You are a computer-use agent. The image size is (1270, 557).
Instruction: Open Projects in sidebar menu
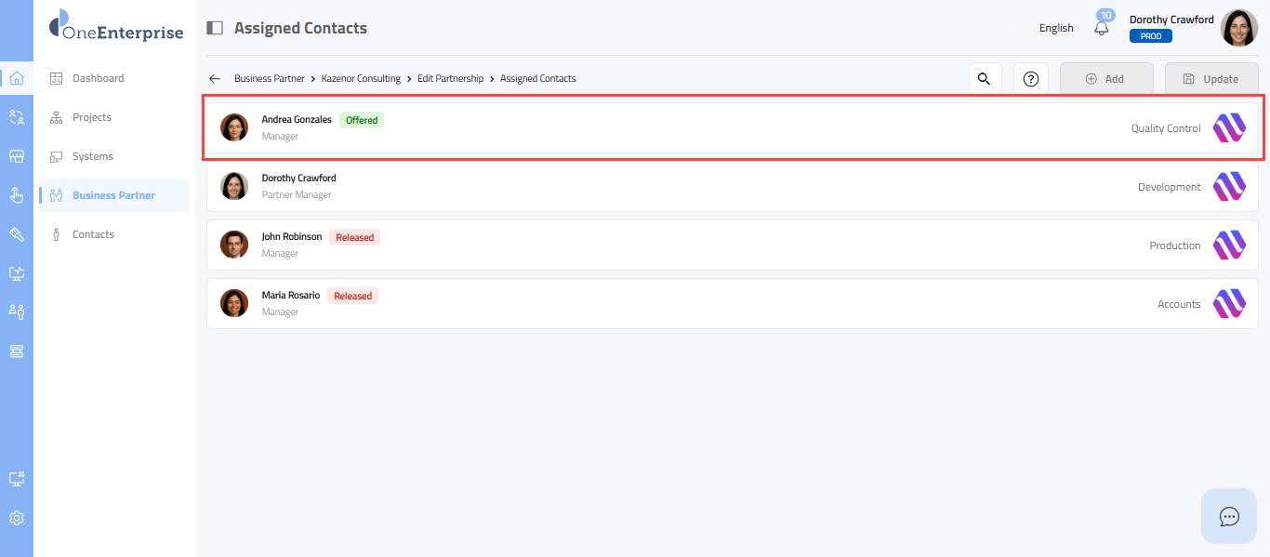(x=92, y=117)
